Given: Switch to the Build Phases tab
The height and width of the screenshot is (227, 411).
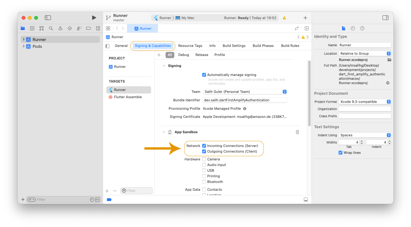Looking at the screenshot, I should click(263, 46).
